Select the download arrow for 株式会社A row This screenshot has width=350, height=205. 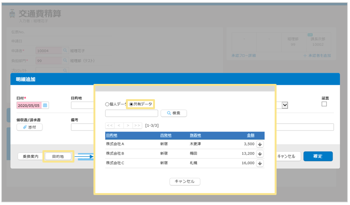260,143
